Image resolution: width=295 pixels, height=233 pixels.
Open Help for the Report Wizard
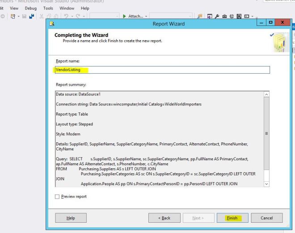(71, 218)
